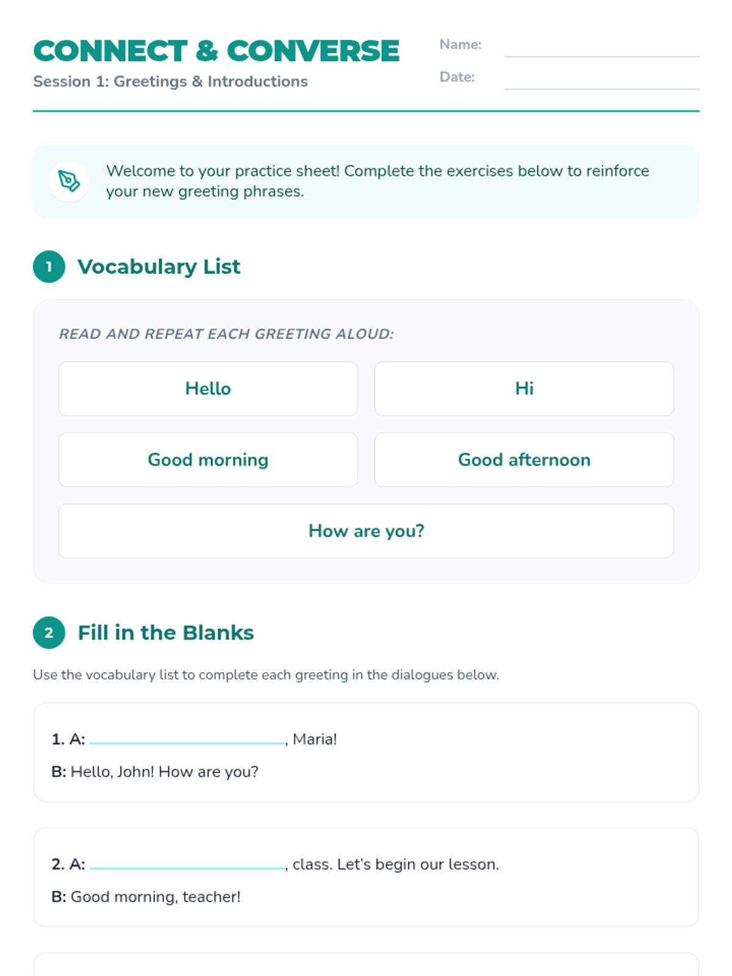
Task: Click the "Read and repeat" instruction
Action: tap(226, 334)
